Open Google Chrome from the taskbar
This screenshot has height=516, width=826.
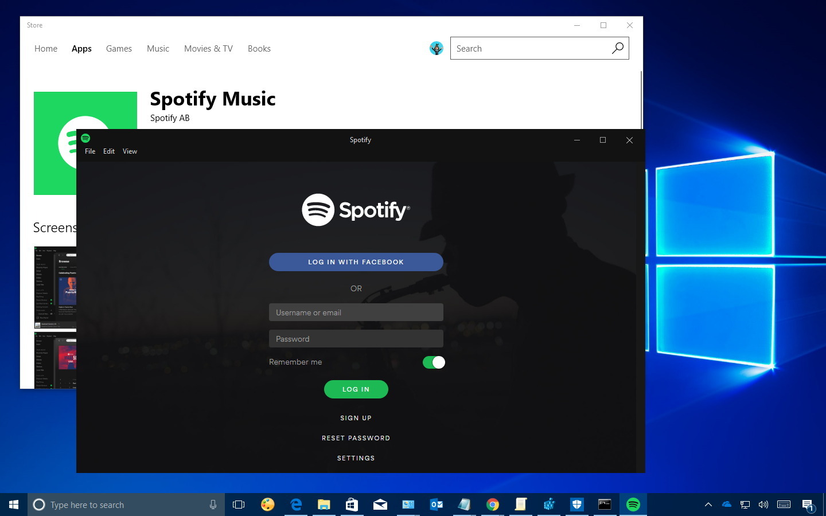[492, 505]
